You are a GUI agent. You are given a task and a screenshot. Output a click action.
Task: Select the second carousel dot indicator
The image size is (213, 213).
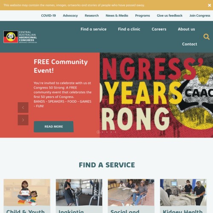(x=103, y=132)
